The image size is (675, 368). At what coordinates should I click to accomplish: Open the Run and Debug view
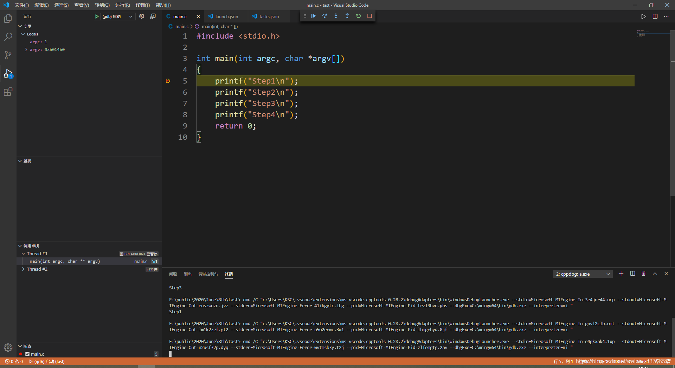point(8,73)
